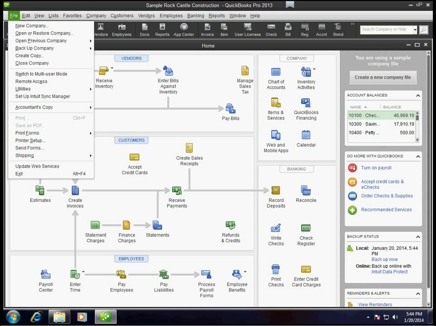Open Statement Charges icon

pyautogui.click(x=95, y=225)
